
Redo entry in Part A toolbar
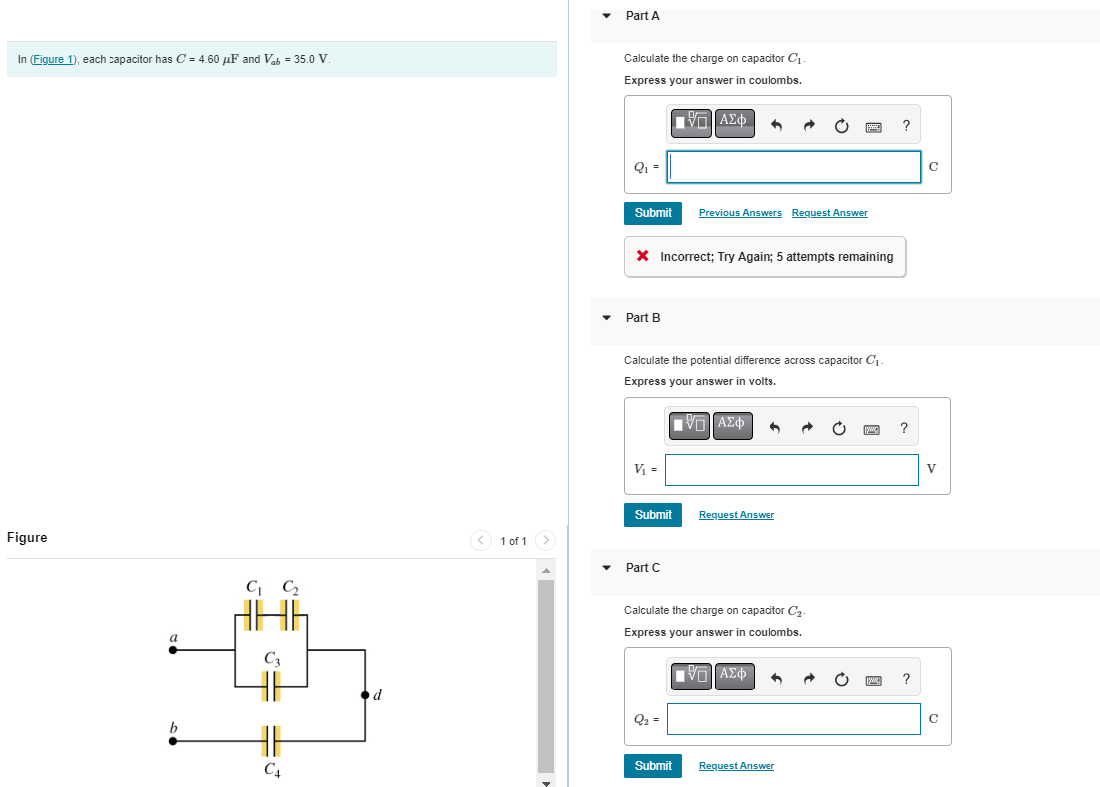coord(809,125)
